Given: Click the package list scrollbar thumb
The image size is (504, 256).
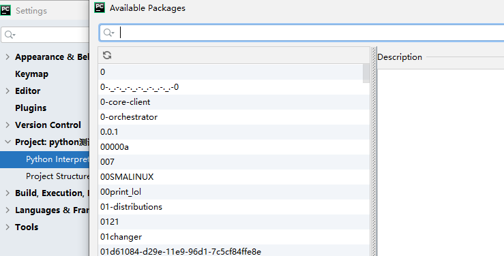Looking at the screenshot, I should pos(366,73).
